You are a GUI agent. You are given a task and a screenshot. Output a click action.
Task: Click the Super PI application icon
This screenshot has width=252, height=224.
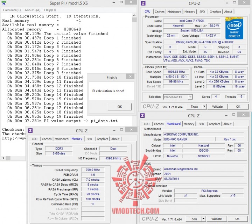(x=4, y=3)
